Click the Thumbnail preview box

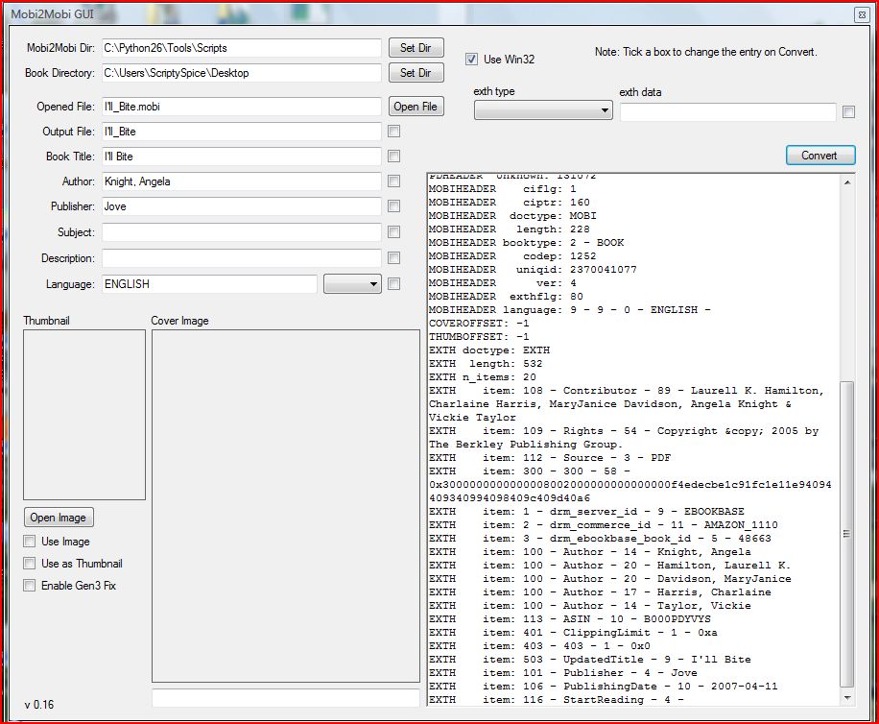pyautogui.click(x=84, y=415)
